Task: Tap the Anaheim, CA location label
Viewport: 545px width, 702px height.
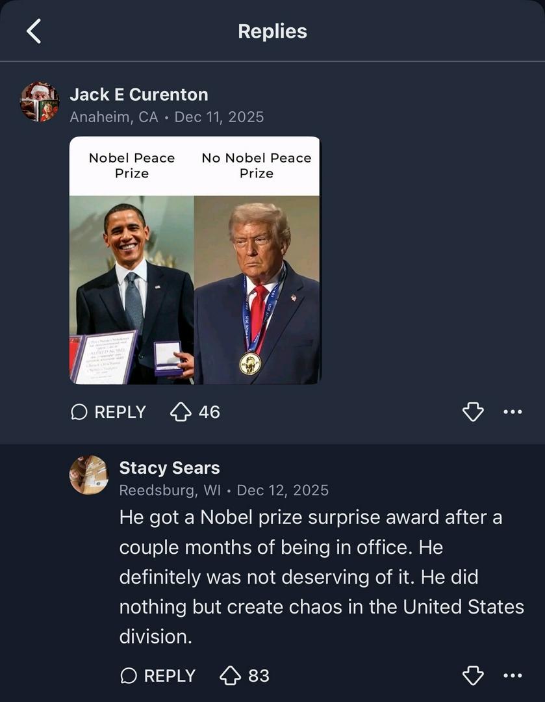Action: [114, 117]
